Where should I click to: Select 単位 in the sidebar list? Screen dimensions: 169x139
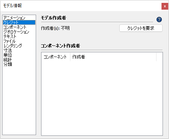pyautogui.click(x=19, y=55)
